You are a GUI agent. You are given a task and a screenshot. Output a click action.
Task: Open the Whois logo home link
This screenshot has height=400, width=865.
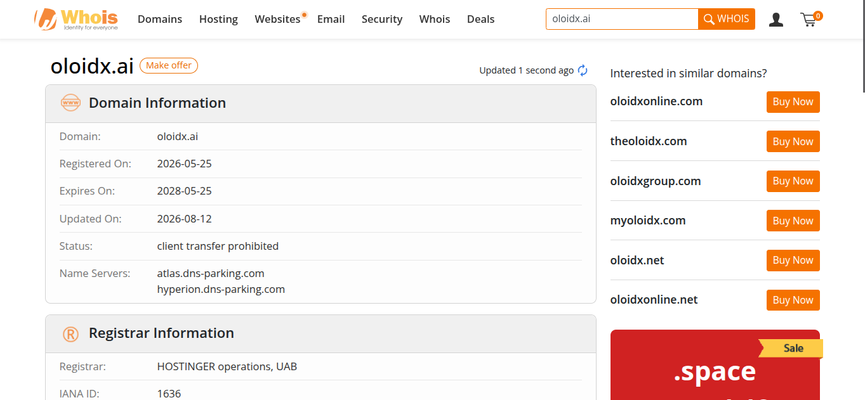[x=76, y=19]
